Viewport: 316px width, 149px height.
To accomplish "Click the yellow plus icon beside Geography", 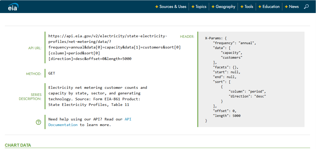I will (x=213, y=7).
